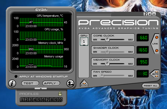Screen dimensions: 167x109
Task: Click the Memory Clock slider handle
Action: (x=107, y=64)
